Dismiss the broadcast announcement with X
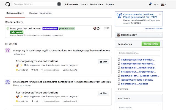 point(160,15)
